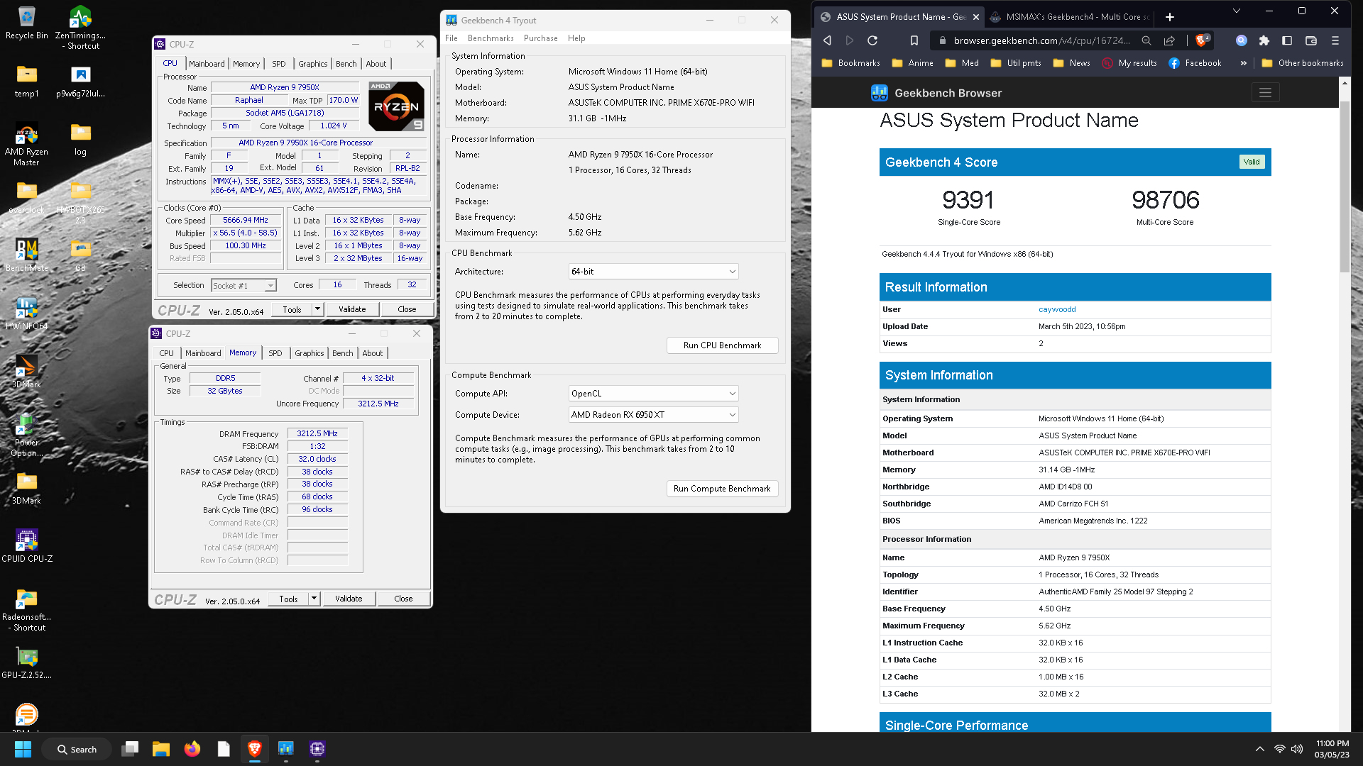Click the Geekbench Browser logo link
The image size is (1363, 766).
coord(936,93)
